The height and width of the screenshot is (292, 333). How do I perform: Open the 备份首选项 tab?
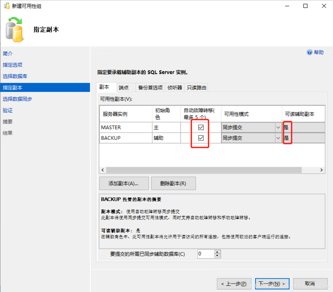point(150,88)
